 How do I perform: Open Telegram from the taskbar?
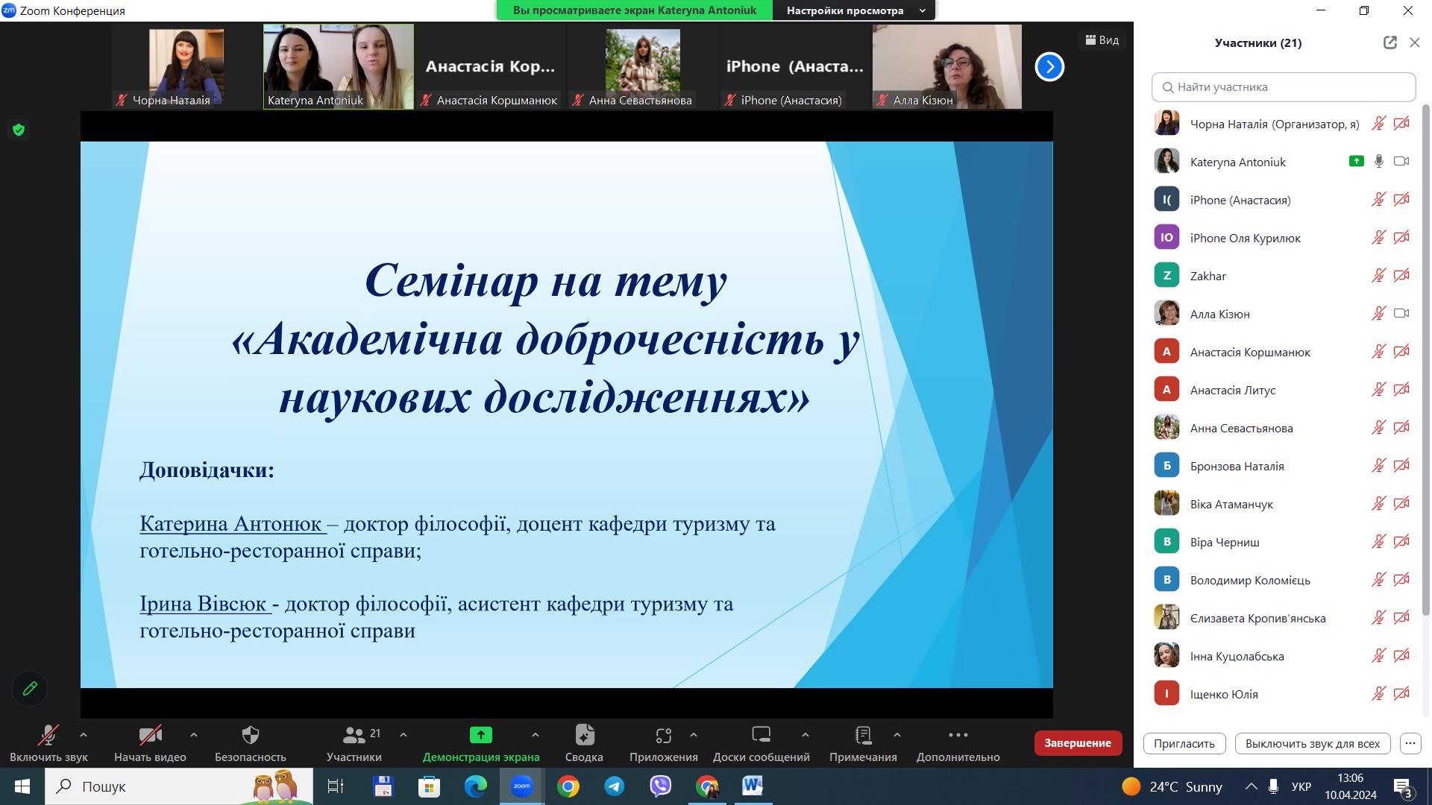(615, 786)
